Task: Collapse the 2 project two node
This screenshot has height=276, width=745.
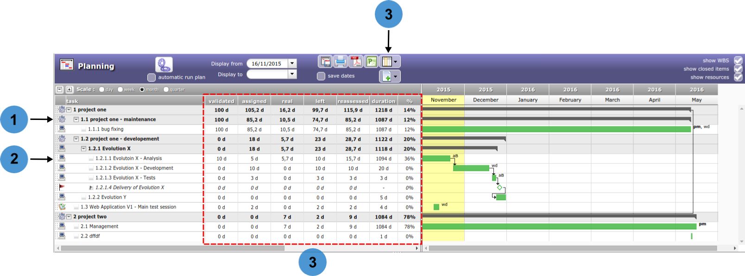Action: point(69,217)
